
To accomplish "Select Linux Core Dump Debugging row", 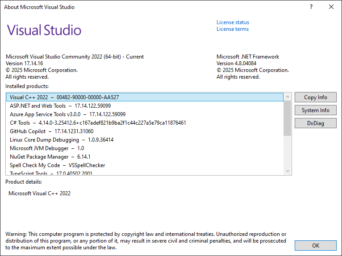I will [145, 140].
